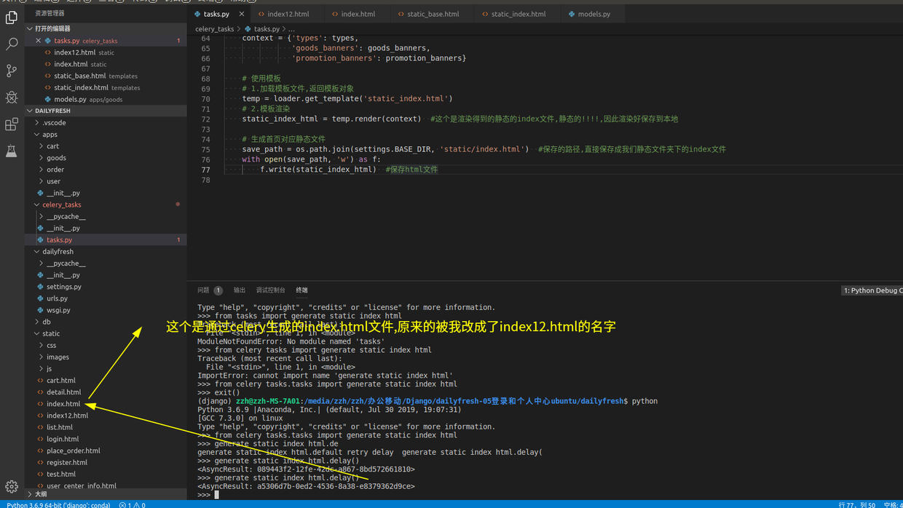Select Python 3.6.9 interpreter in status bar
Image resolution: width=903 pixels, height=508 pixels.
coord(58,504)
